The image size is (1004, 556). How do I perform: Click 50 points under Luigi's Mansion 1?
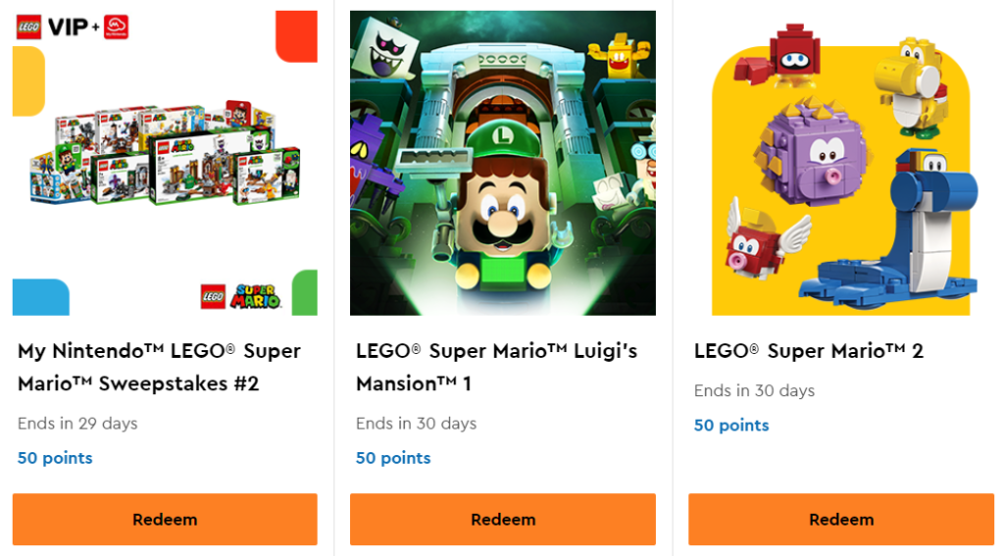[x=393, y=458]
